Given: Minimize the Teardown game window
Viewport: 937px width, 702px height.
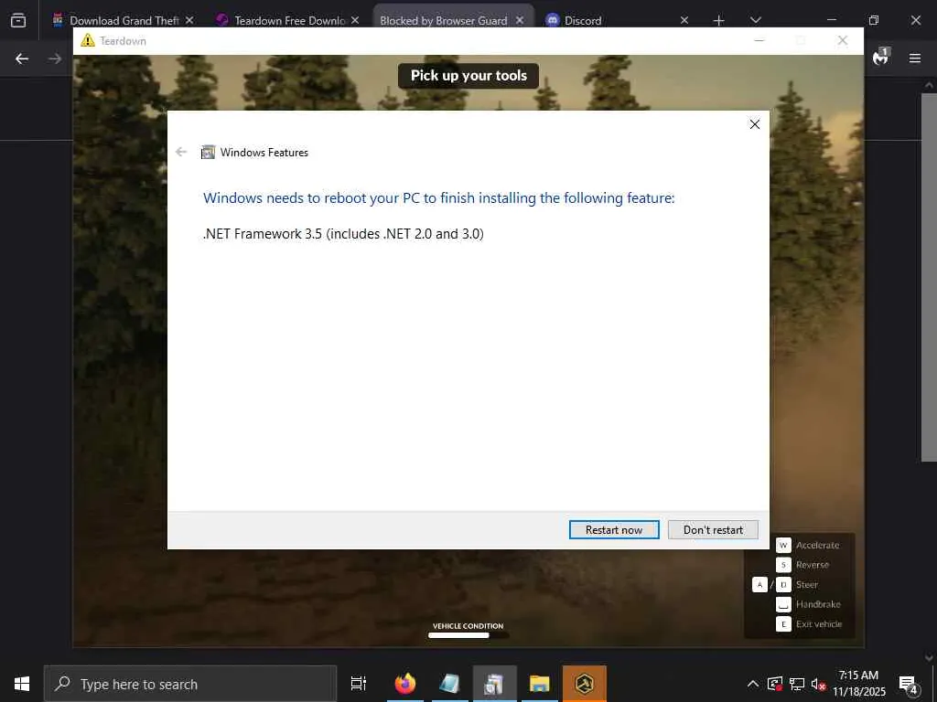Looking at the screenshot, I should click(x=759, y=40).
